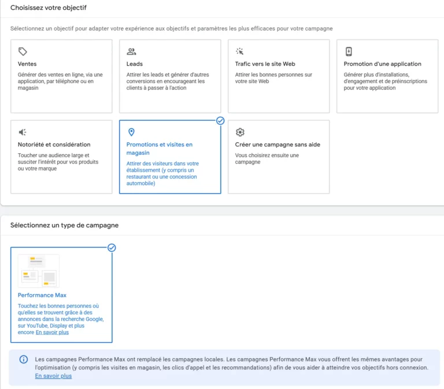Select Créer une campagne sans aide
The height and width of the screenshot is (389, 444).
click(x=277, y=145)
